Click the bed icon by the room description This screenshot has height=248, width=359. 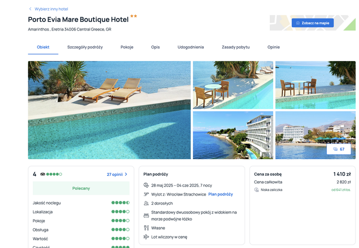(146, 216)
